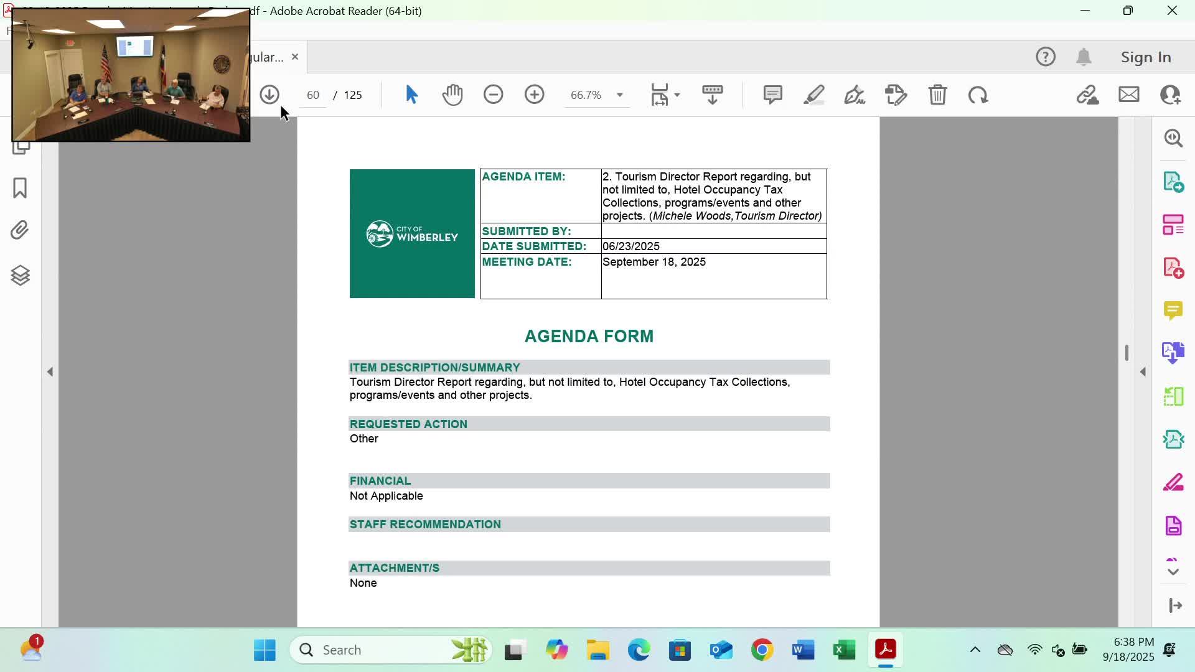This screenshot has height=672, width=1195.
Task: Open the Layers side panel
Action: click(x=20, y=275)
